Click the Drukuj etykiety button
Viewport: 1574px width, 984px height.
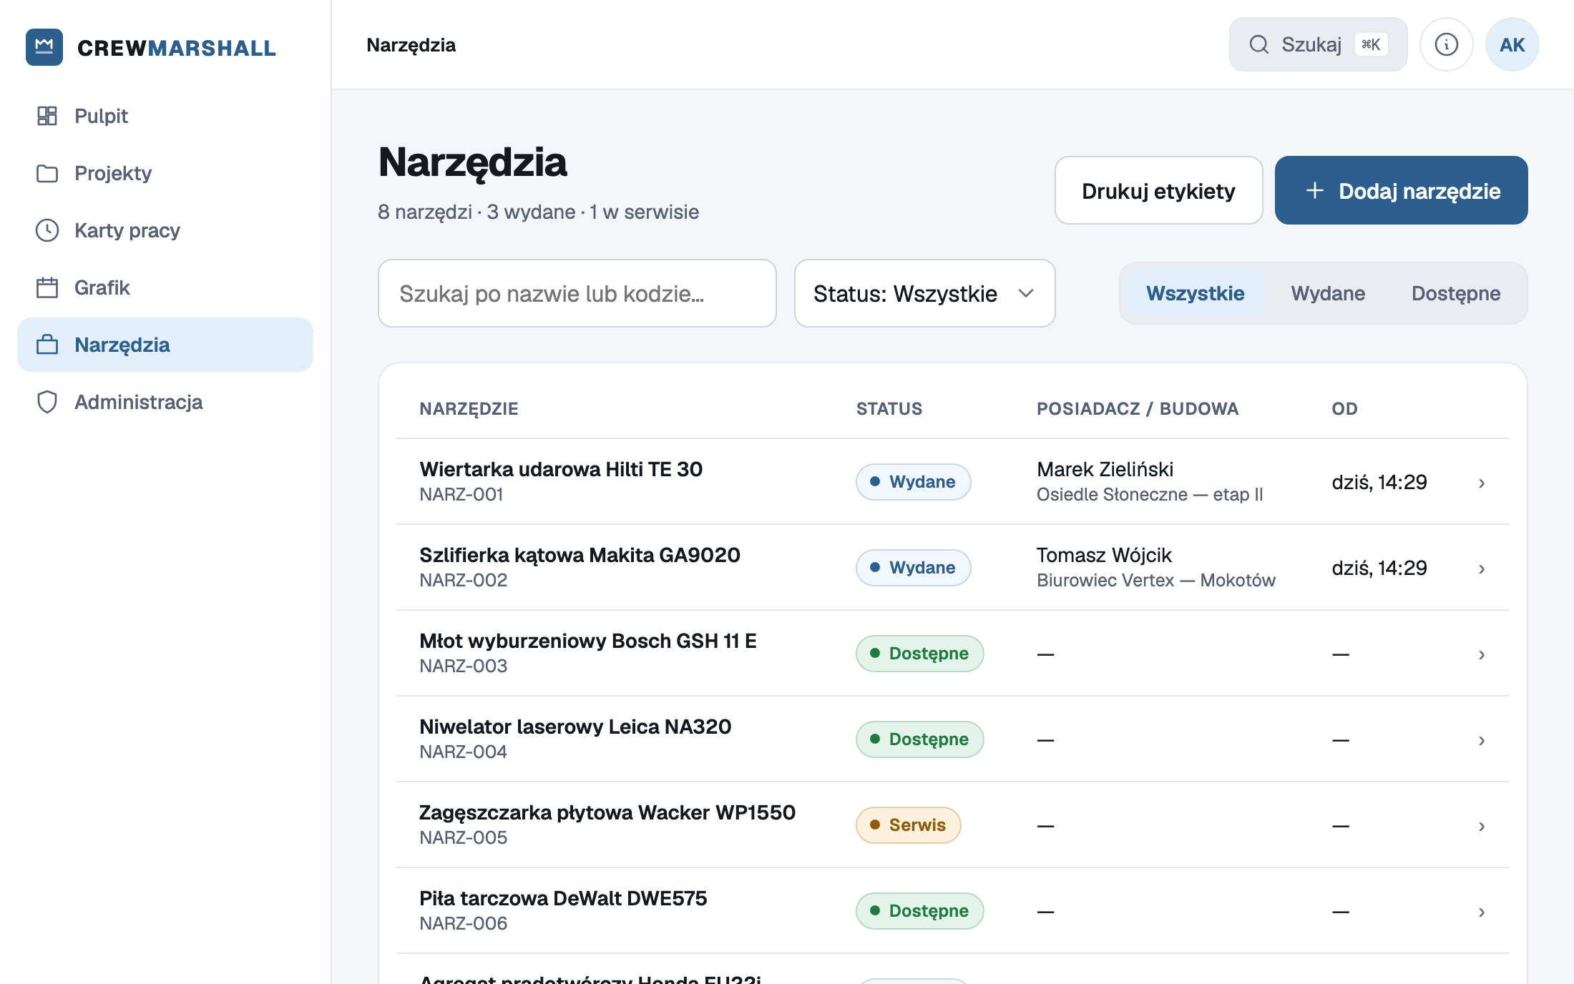(x=1158, y=190)
